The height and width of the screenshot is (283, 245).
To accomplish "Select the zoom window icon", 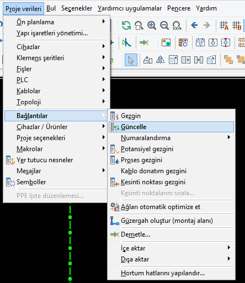I will (139, 25).
